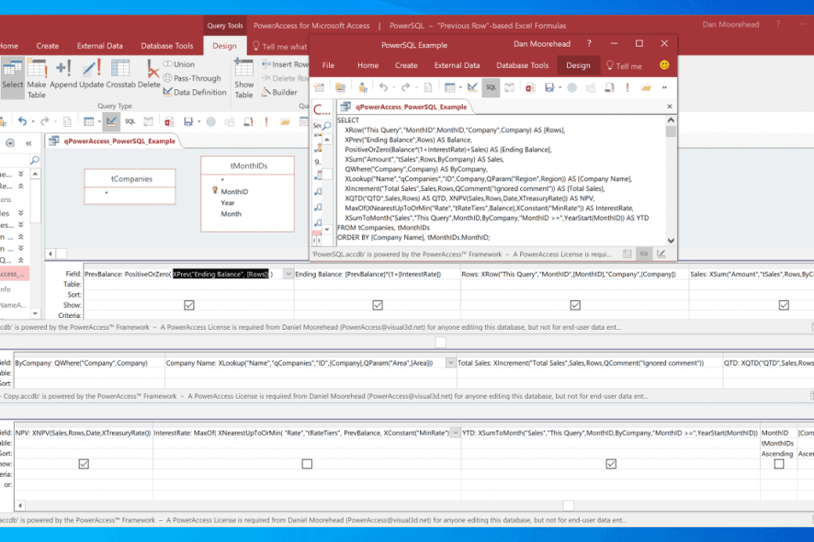Click the folder icon in PowerSQL Example toolbar
This screenshot has width=814, height=542.
click(x=646, y=87)
